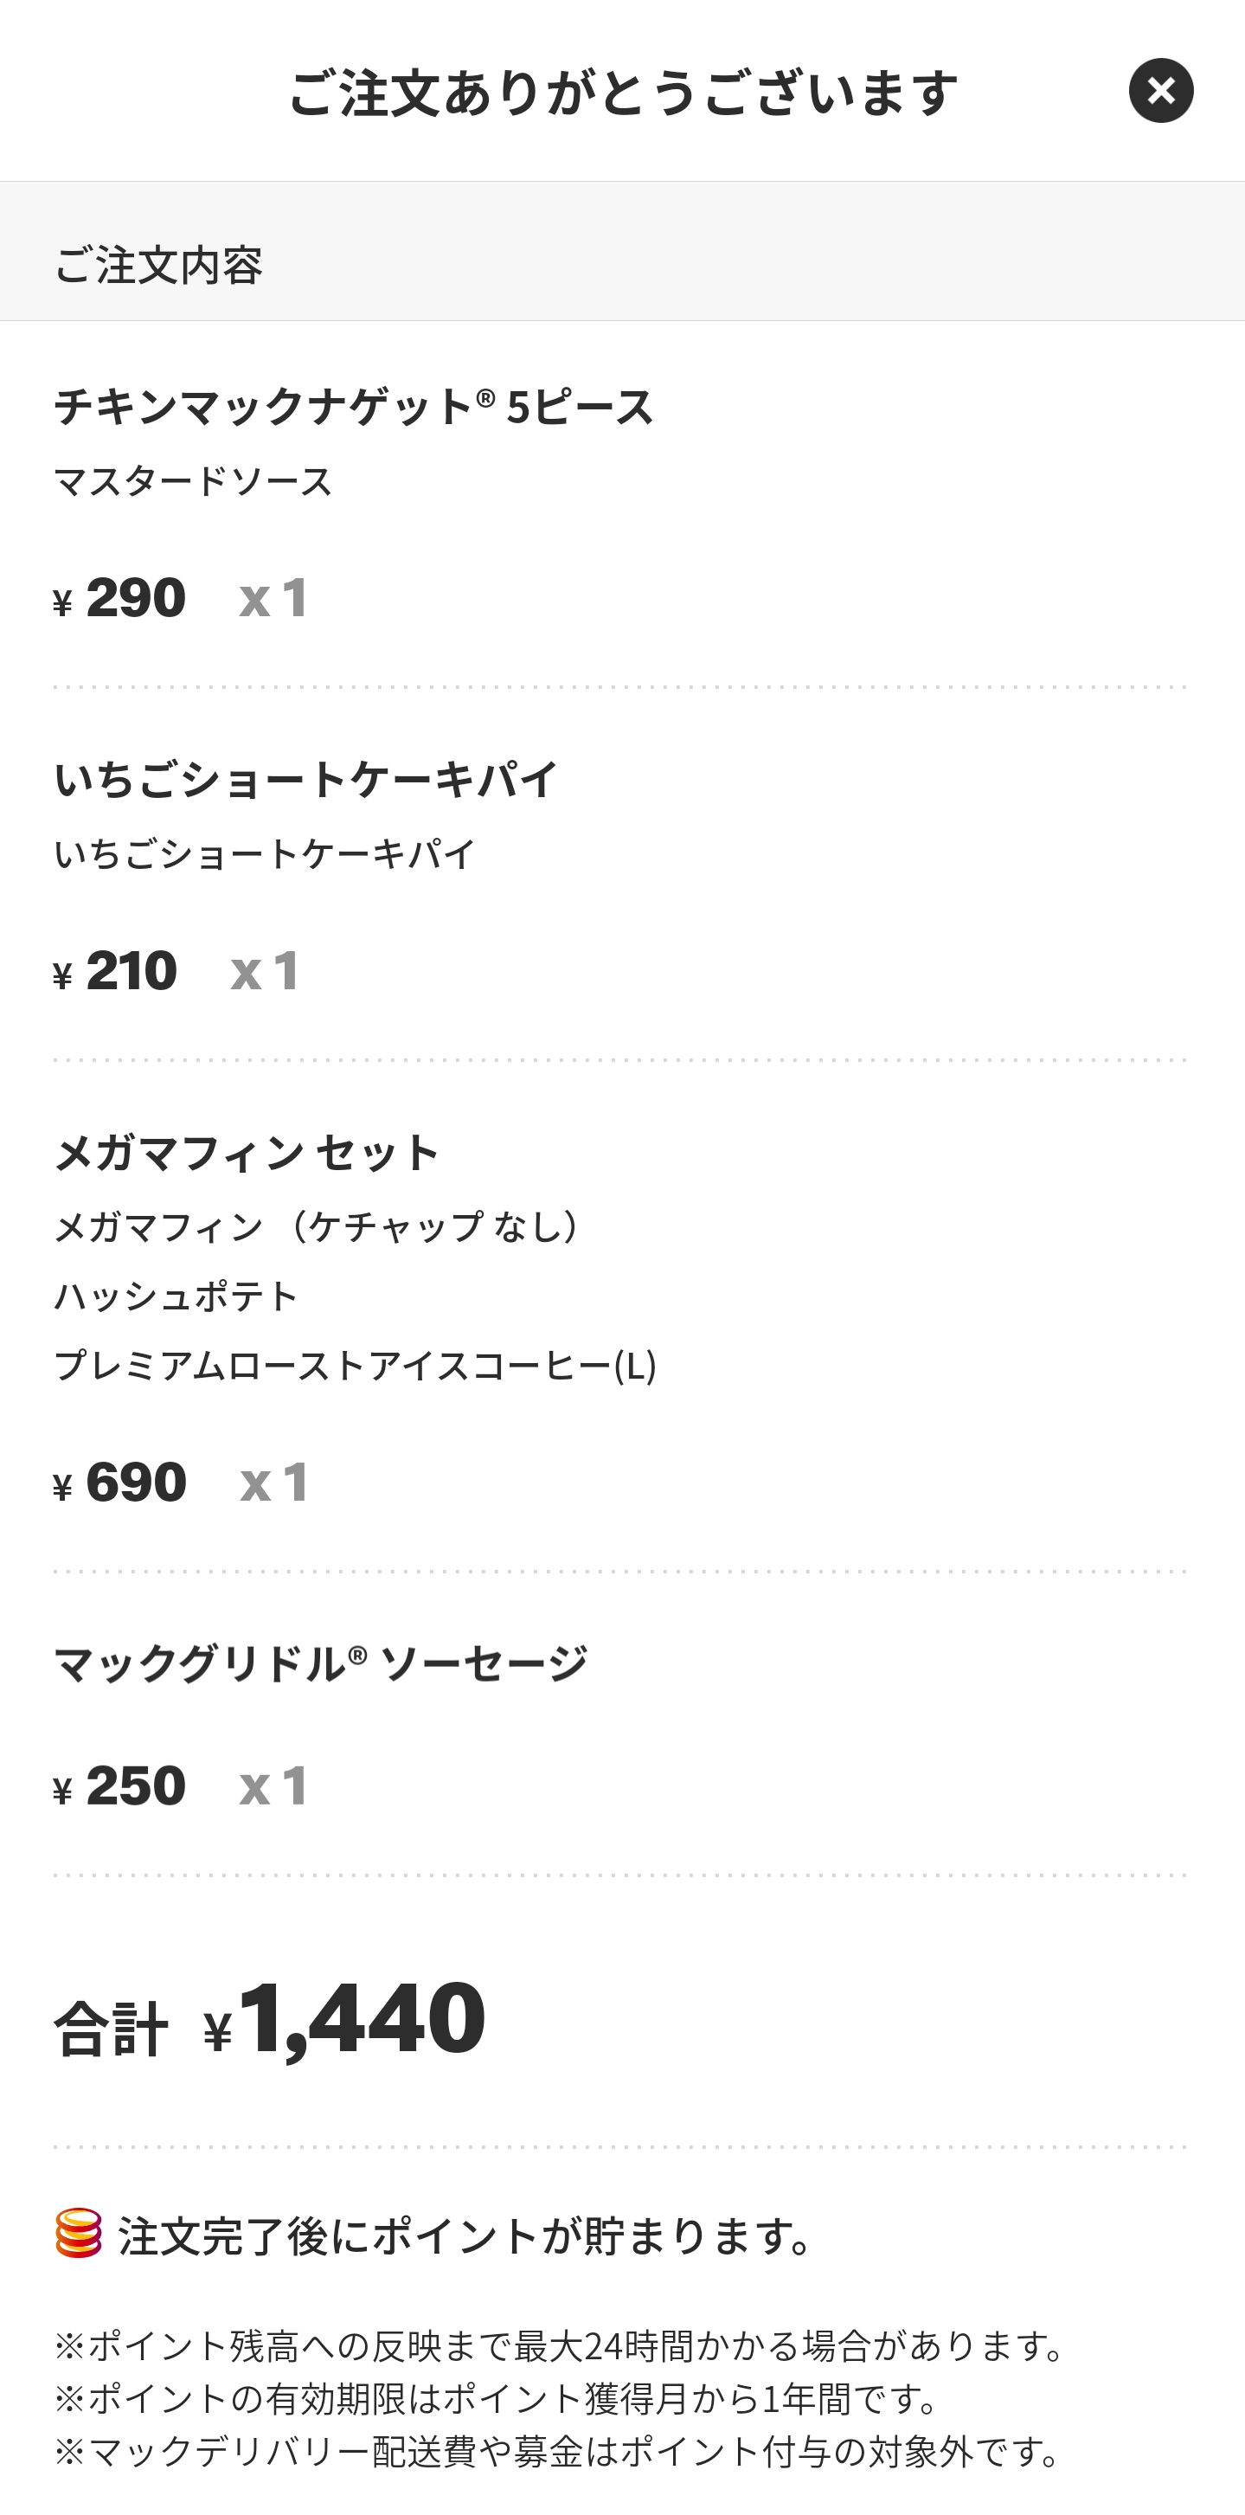Tap the stacked coins points icon

pyautogui.click(x=78, y=2232)
